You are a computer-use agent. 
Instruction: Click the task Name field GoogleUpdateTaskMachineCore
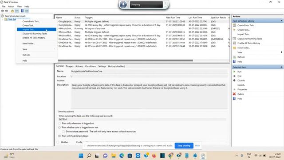click(149, 71)
